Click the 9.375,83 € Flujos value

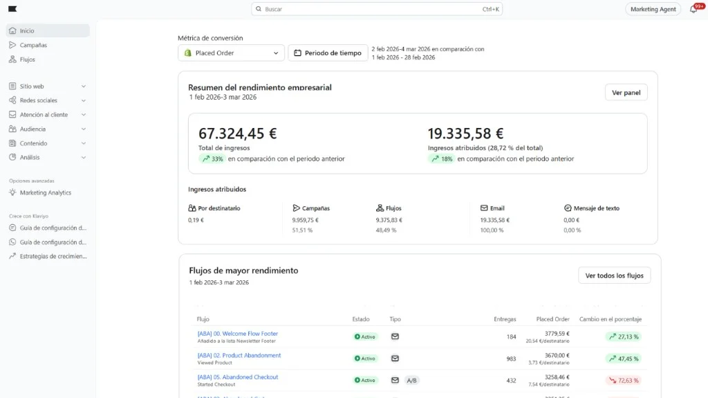point(389,220)
